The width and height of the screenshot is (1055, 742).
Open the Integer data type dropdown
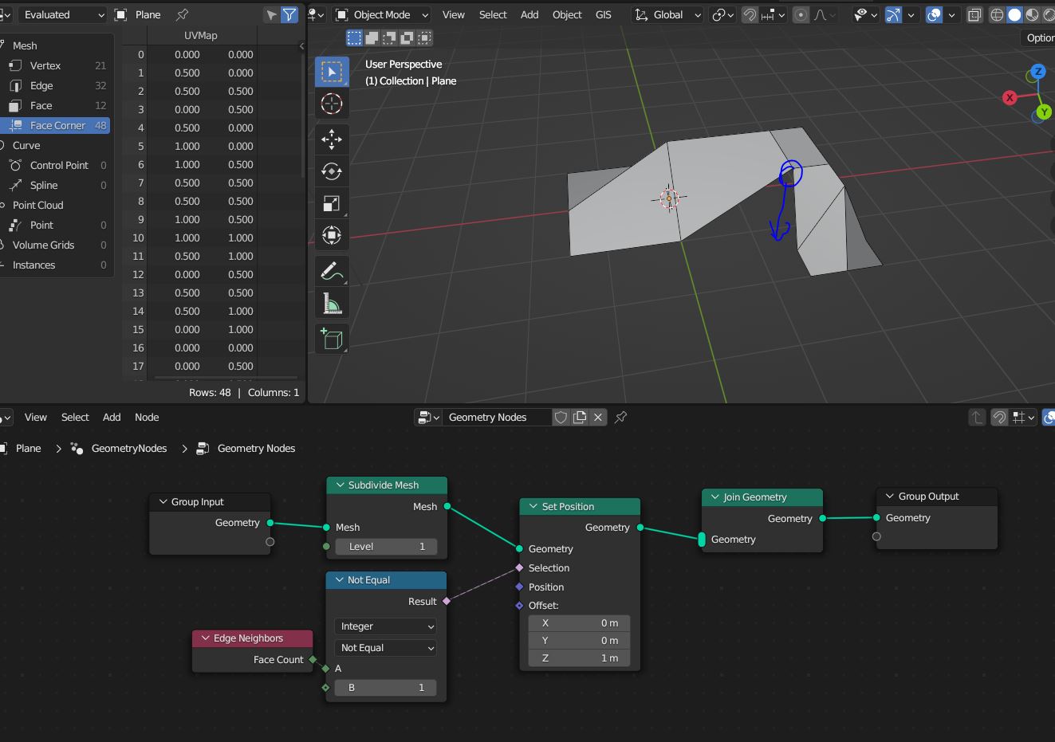point(386,626)
